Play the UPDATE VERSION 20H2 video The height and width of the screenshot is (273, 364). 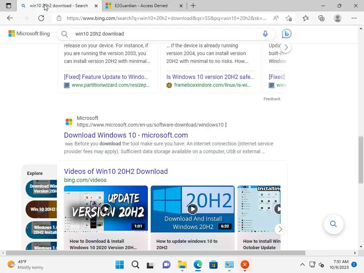[106, 209]
